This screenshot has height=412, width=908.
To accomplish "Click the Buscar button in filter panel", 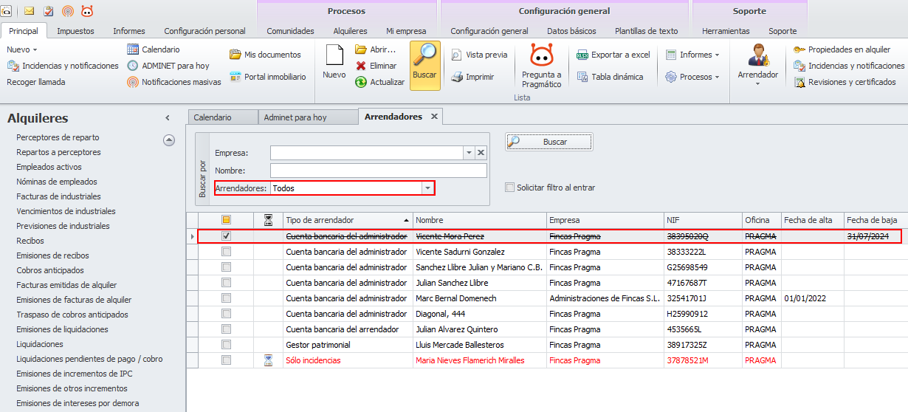I will click(x=549, y=142).
